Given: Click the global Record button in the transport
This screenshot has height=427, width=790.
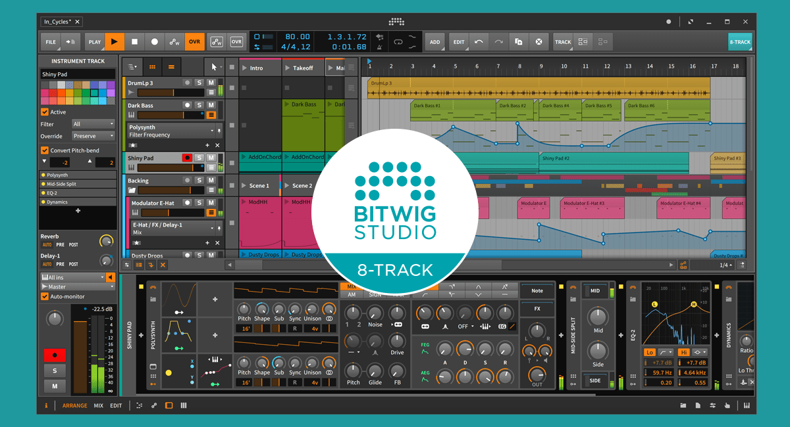Looking at the screenshot, I should pyautogui.click(x=155, y=41).
